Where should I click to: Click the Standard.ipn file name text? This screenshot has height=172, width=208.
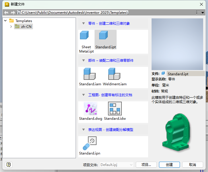point(90,153)
